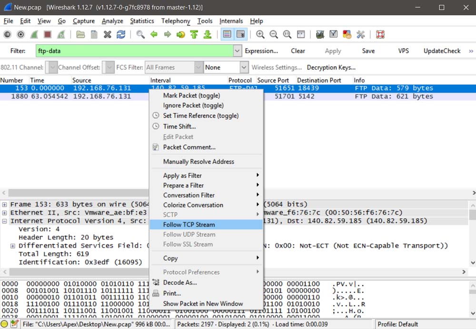Open the filter history dropdown arrow
Image resolution: width=476 pixels, height=329 pixels.
click(237, 51)
